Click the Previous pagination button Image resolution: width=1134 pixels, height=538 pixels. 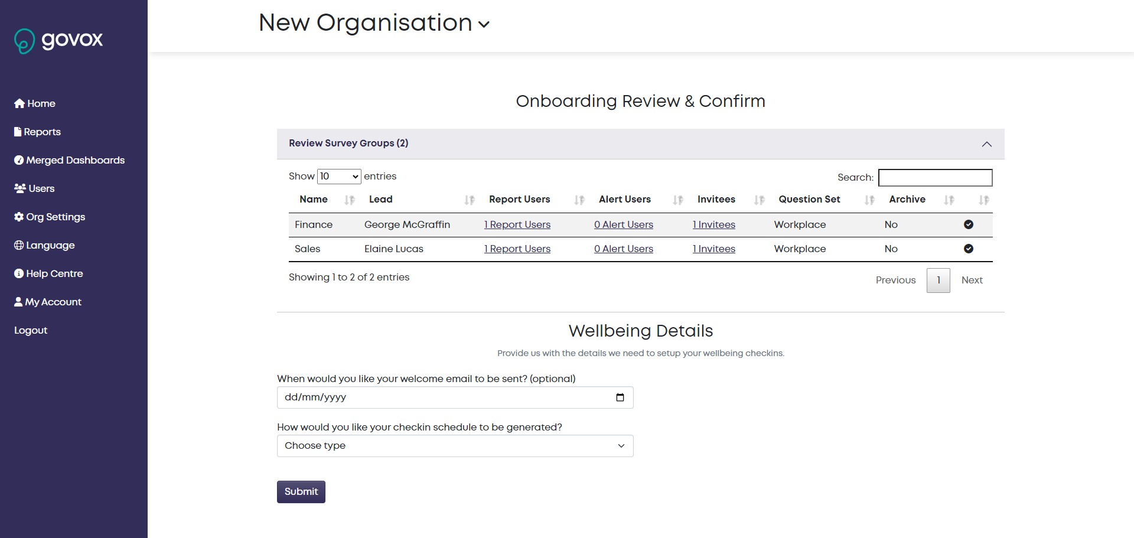click(895, 281)
